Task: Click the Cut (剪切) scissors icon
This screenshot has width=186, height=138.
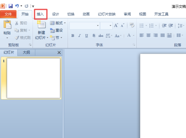Action: [x=17, y=23]
